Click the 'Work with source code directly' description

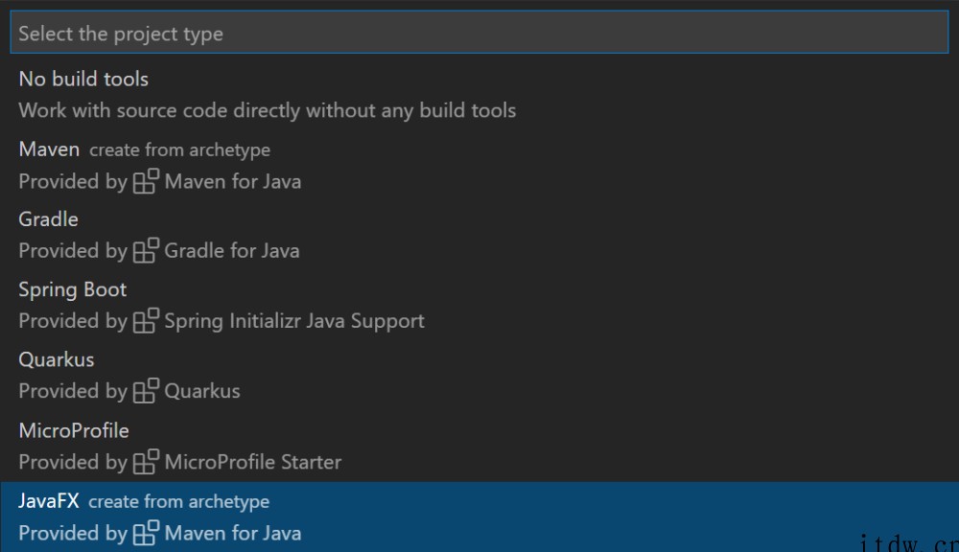(268, 110)
